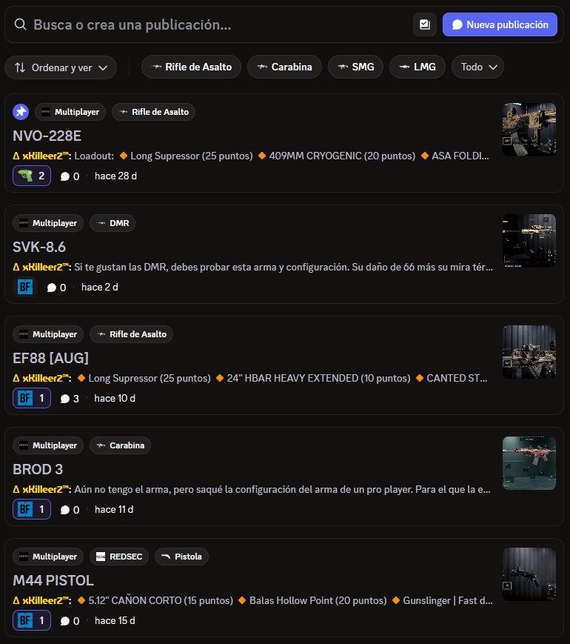Open the EF88 [AUG] post title
Viewport: 570px width, 644px height.
point(50,358)
